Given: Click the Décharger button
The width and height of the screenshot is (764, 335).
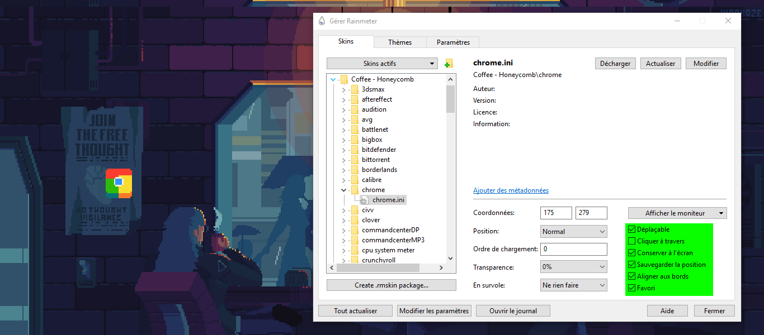Looking at the screenshot, I should click(615, 64).
